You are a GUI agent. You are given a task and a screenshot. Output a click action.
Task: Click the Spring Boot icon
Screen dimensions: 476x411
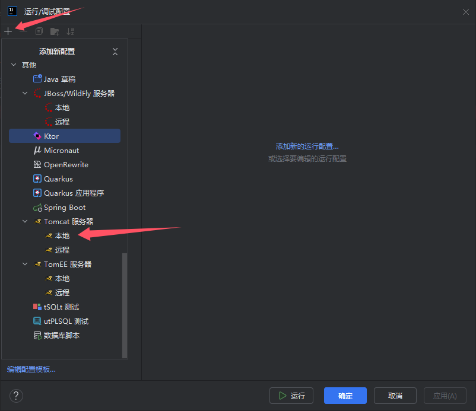(37, 208)
